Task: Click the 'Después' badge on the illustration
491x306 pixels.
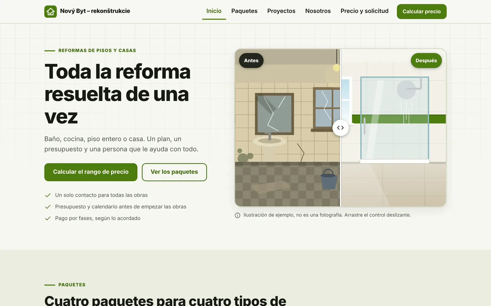Action: pyautogui.click(x=426, y=61)
